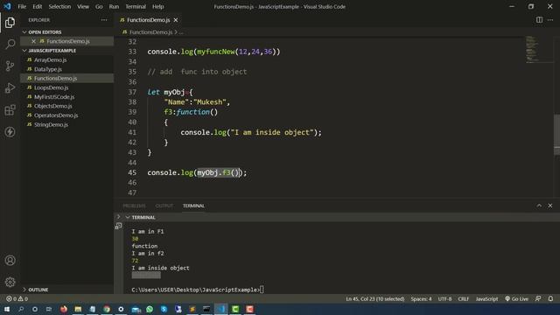Open notifications bell in status bar
The image size is (560, 315).
[x=550, y=299]
